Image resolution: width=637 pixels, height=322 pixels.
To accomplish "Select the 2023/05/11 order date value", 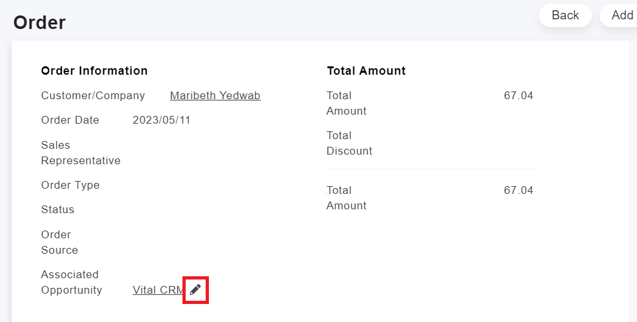I will click(x=162, y=120).
